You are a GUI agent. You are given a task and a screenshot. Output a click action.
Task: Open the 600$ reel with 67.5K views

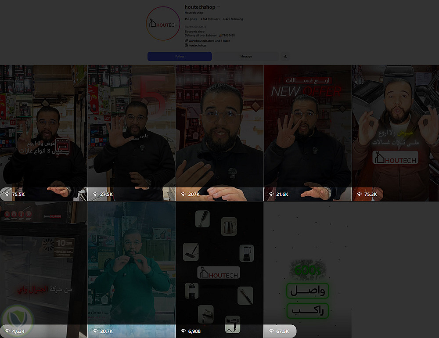tap(307, 270)
